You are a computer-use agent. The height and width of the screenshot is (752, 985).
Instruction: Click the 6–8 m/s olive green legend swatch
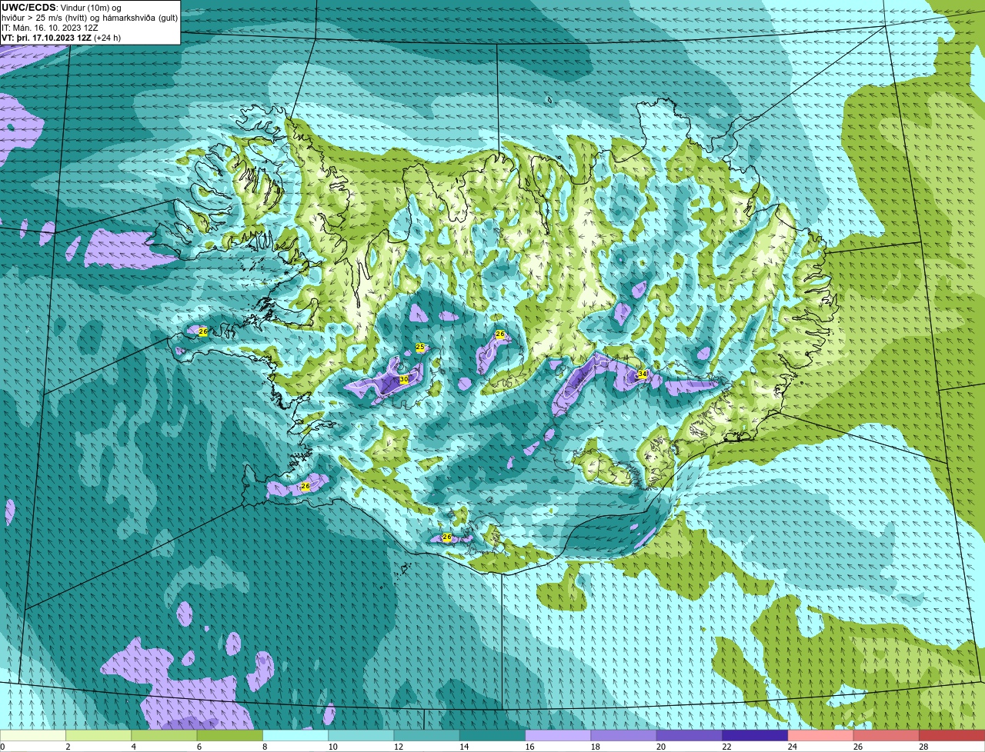(230, 736)
